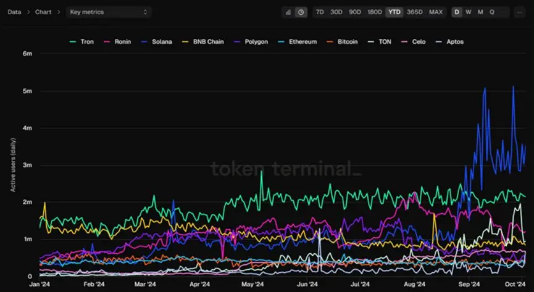Screen dimensions: 534x292
Task: Click the Solana peak near Oct '24
Action: tap(513, 87)
